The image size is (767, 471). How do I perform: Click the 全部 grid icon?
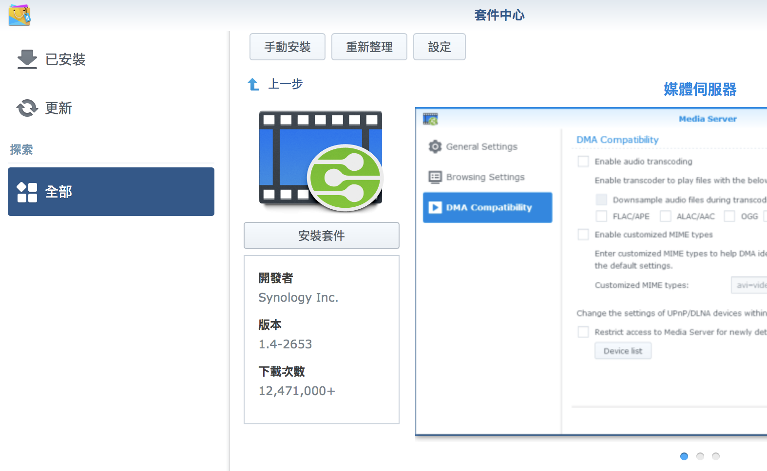click(27, 192)
